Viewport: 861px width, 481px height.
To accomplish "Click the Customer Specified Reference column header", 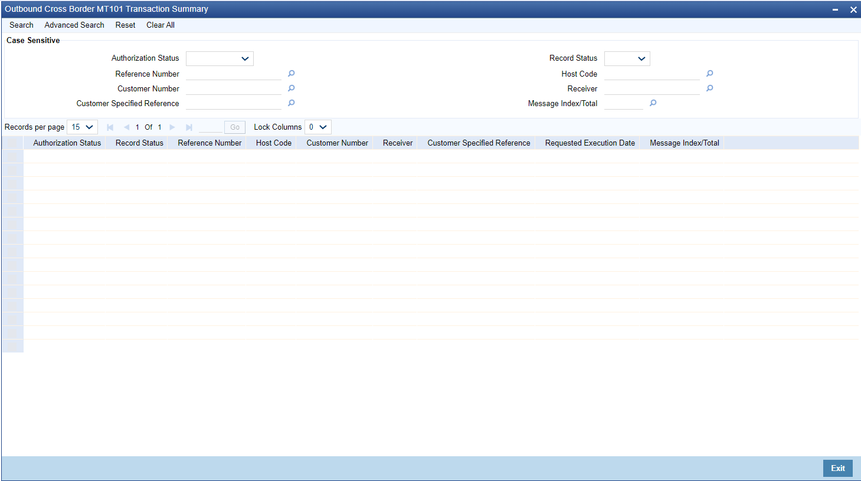I will point(479,143).
